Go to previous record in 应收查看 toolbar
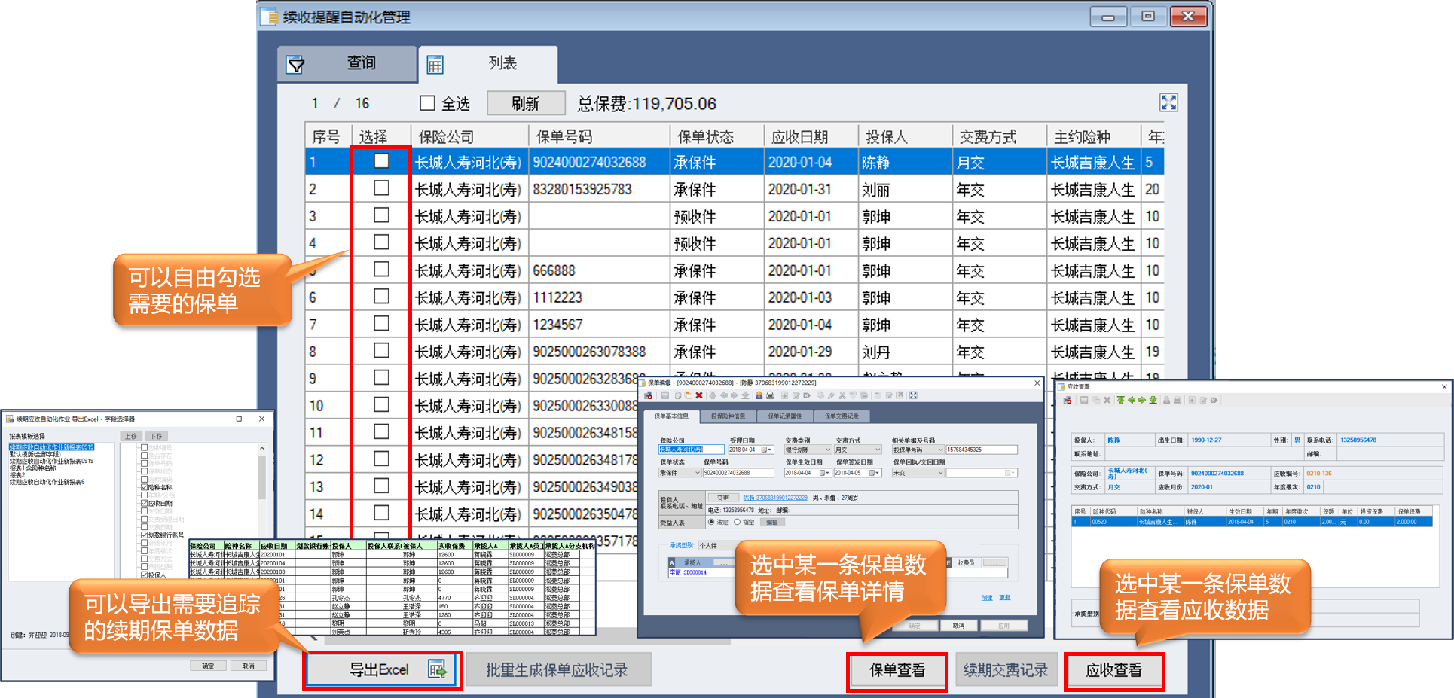This screenshot has width=1454, height=698. point(1132,400)
